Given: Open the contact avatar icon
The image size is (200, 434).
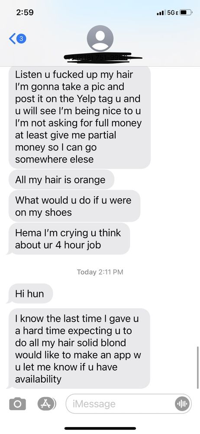Looking at the screenshot, I should 100,38.
